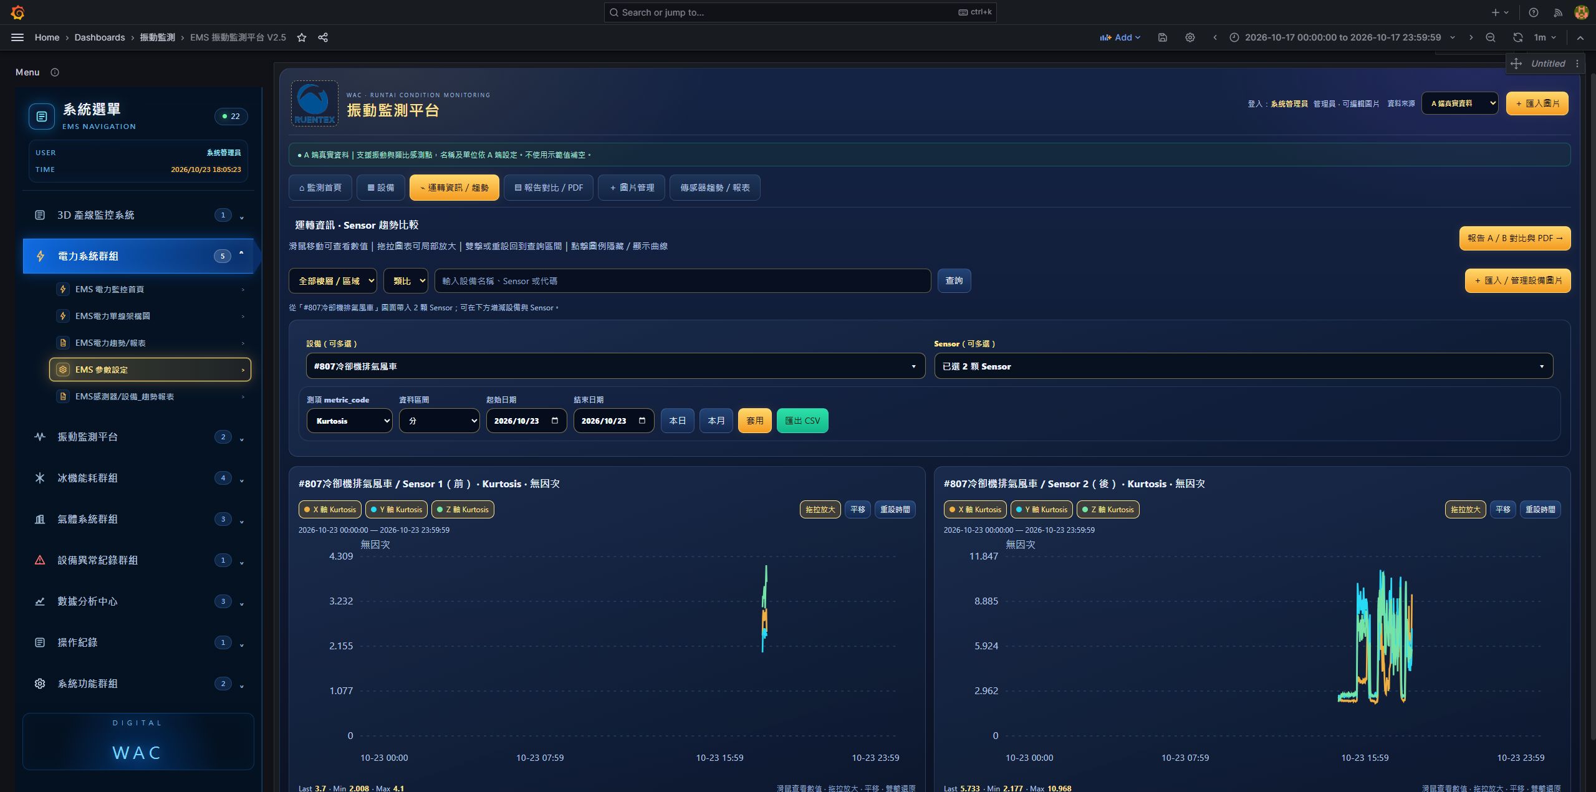Viewport: 1596px width, 792px height.
Task: Star this dashboard as favorite
Action: pos(302,37)
